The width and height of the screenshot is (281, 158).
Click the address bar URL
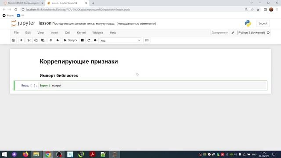78,10
